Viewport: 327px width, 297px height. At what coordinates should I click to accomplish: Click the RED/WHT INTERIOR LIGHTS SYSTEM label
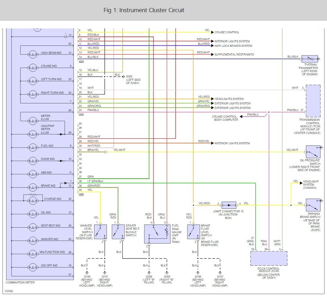(x=232, y=41)
